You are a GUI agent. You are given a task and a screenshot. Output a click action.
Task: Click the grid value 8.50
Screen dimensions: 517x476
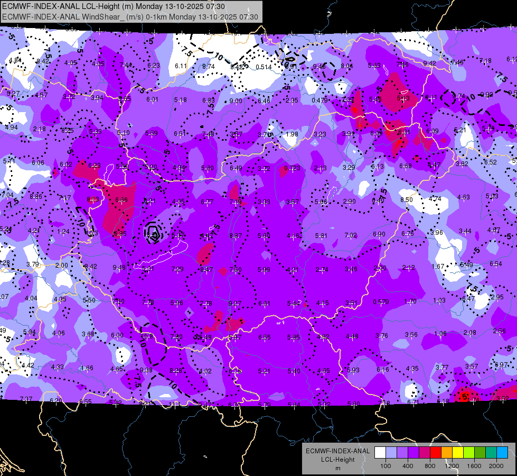click(x=407, y=199)
